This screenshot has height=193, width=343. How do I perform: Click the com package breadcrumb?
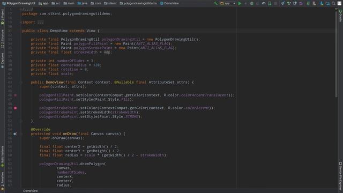pyautogui.click(x=96, y=4)
